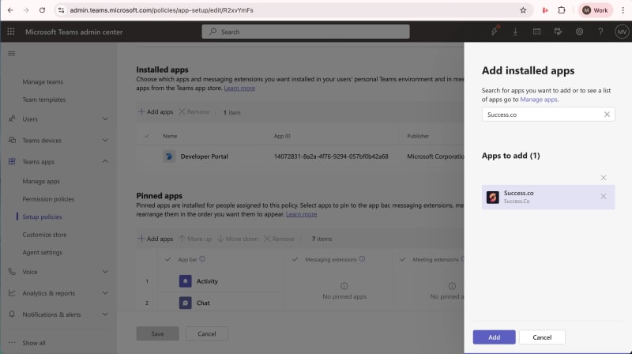Show App bar info tooltip icon
This screenshot has height=354, width=632.
click(x=202, y=259)
